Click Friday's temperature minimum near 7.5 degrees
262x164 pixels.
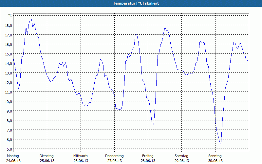tap(153, 125)
